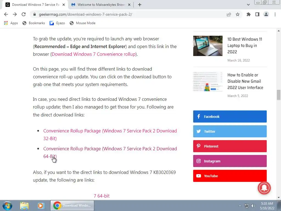Screen dimensions: 281x211
Task: Open the Enable or Disable New Gmail article
Action: point(245,81)
